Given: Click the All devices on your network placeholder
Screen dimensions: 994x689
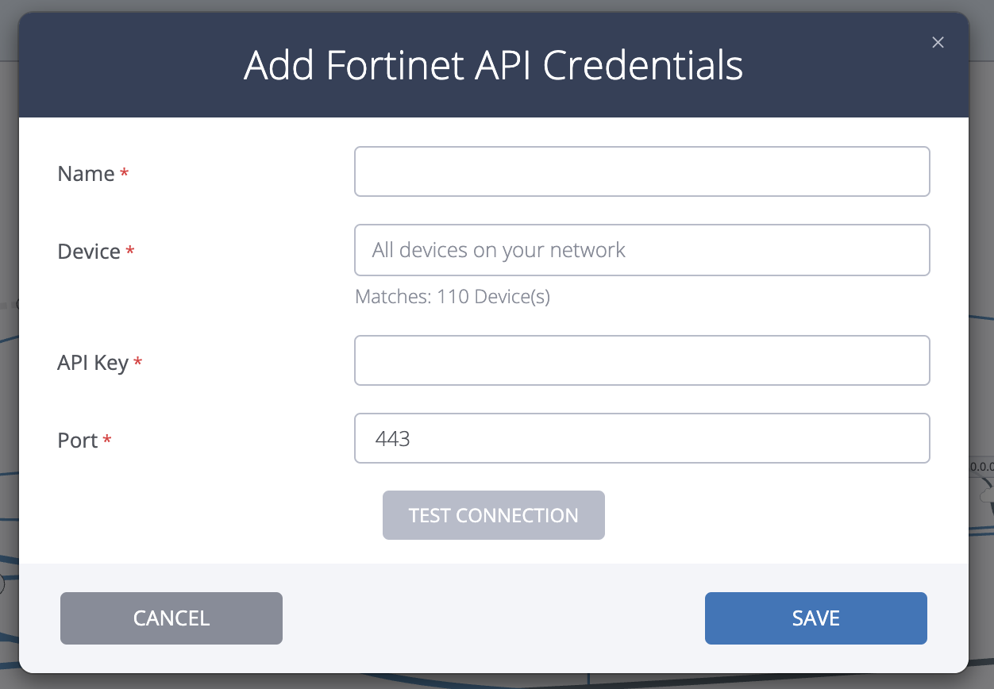Looking at the screenshot, I should pyautogui.click(x=498, y=249).
